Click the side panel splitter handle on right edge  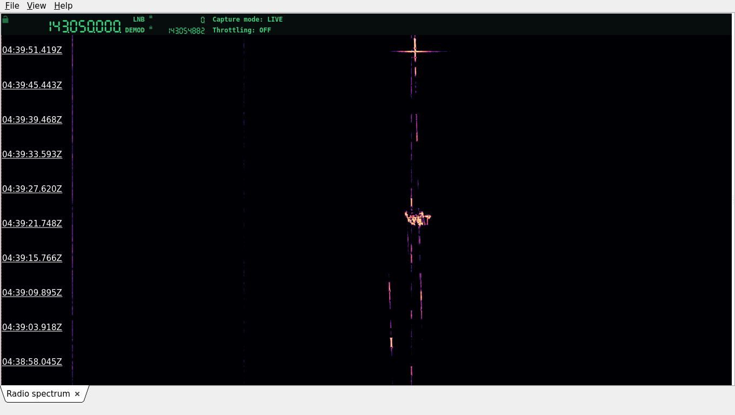coord(733,200)
